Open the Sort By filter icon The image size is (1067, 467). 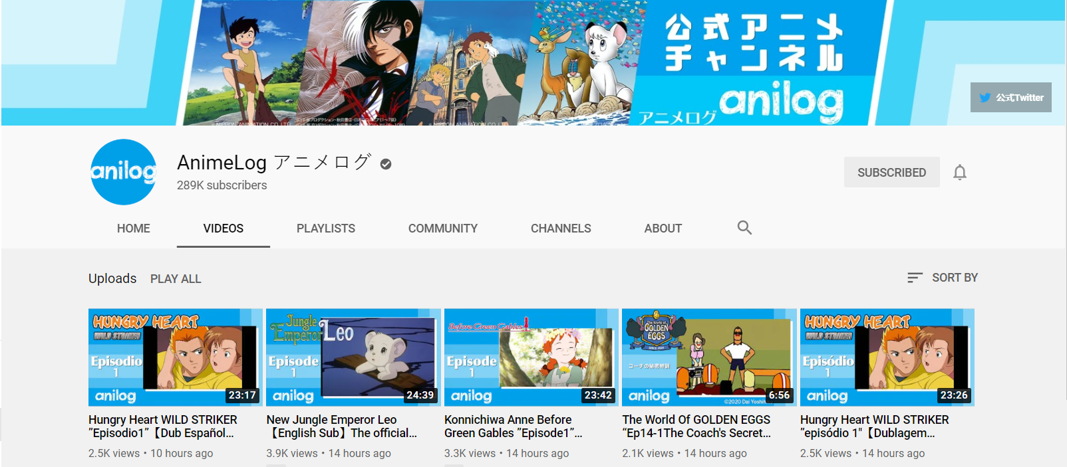coord(915,278)
